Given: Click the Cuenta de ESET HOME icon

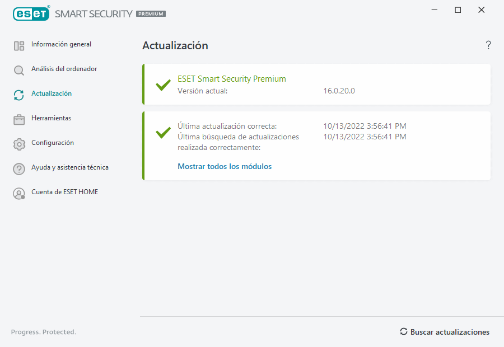Looking at the screenshot, I should pyautogui.click(x=19, y=194).
